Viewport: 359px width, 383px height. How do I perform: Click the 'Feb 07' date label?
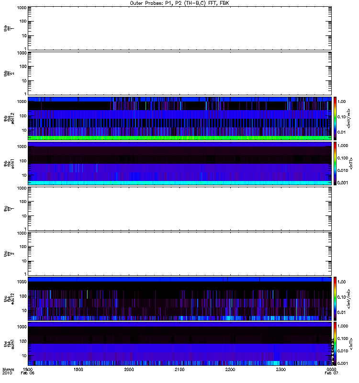(x=331, y=373)
